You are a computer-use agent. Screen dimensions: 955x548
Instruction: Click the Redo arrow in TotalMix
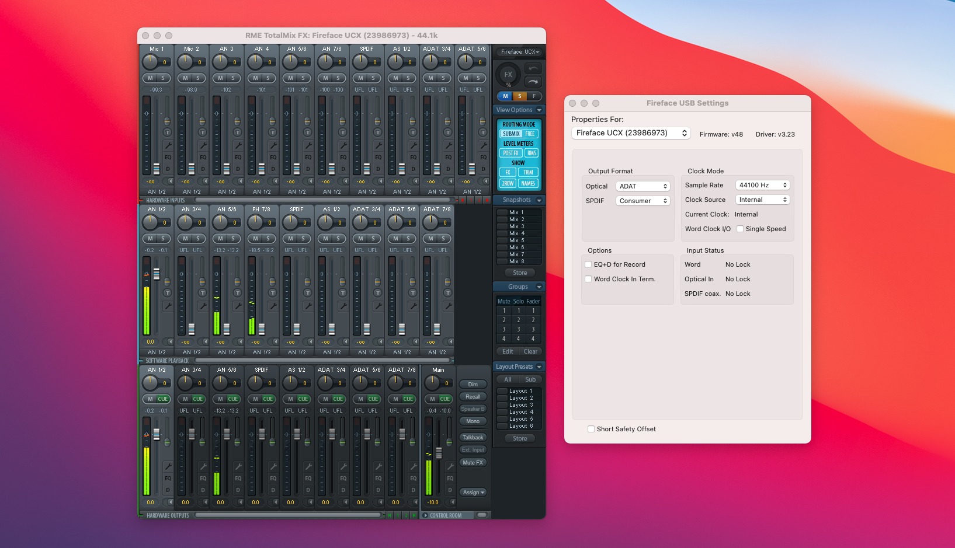coord(533,82)
